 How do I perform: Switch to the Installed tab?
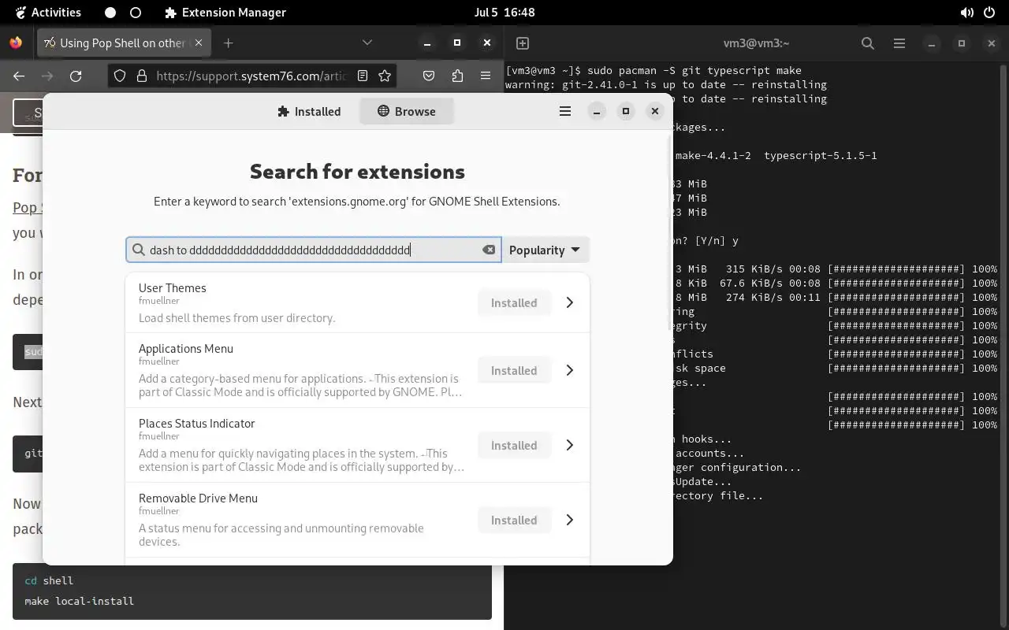[x=309, y=112]
